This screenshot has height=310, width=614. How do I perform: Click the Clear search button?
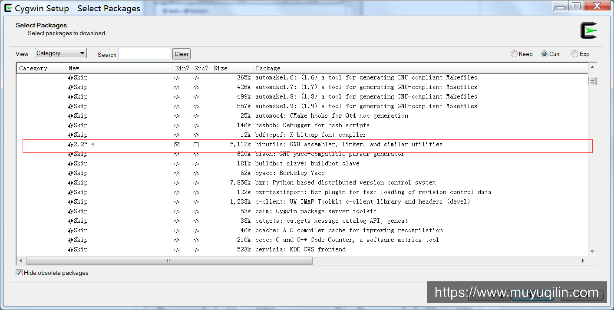click(182, 54)
